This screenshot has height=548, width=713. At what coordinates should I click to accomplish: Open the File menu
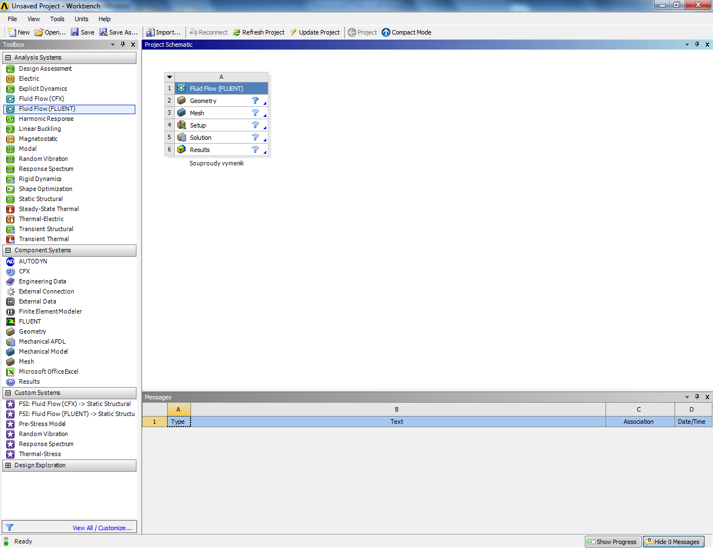click(12, 19)
